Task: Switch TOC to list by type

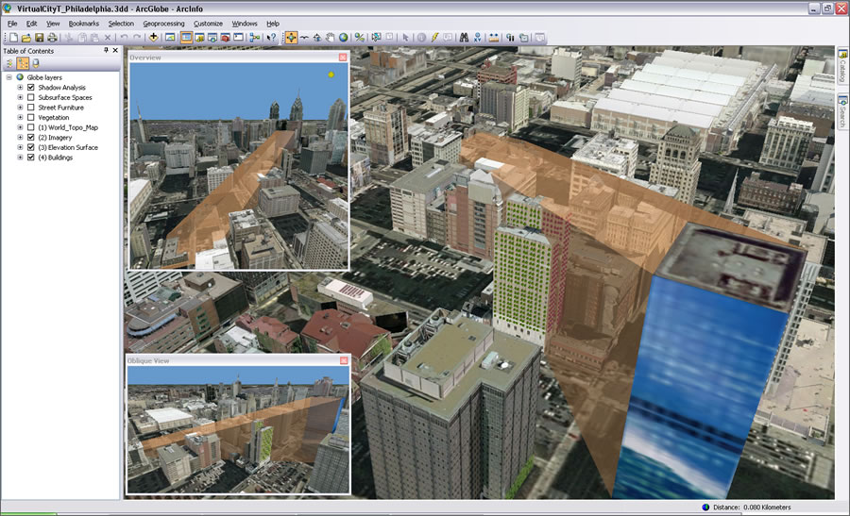Action: (x=23, y=63)
